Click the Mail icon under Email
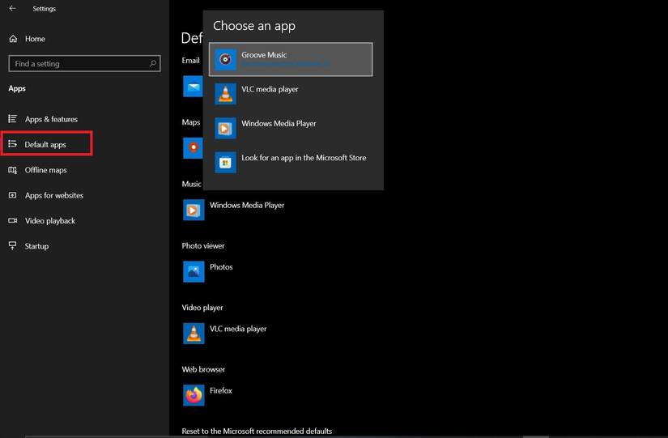668x438 pixels. 193,86
